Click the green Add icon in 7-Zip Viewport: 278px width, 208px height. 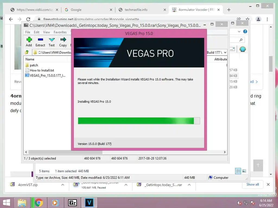tap(29, 40)
